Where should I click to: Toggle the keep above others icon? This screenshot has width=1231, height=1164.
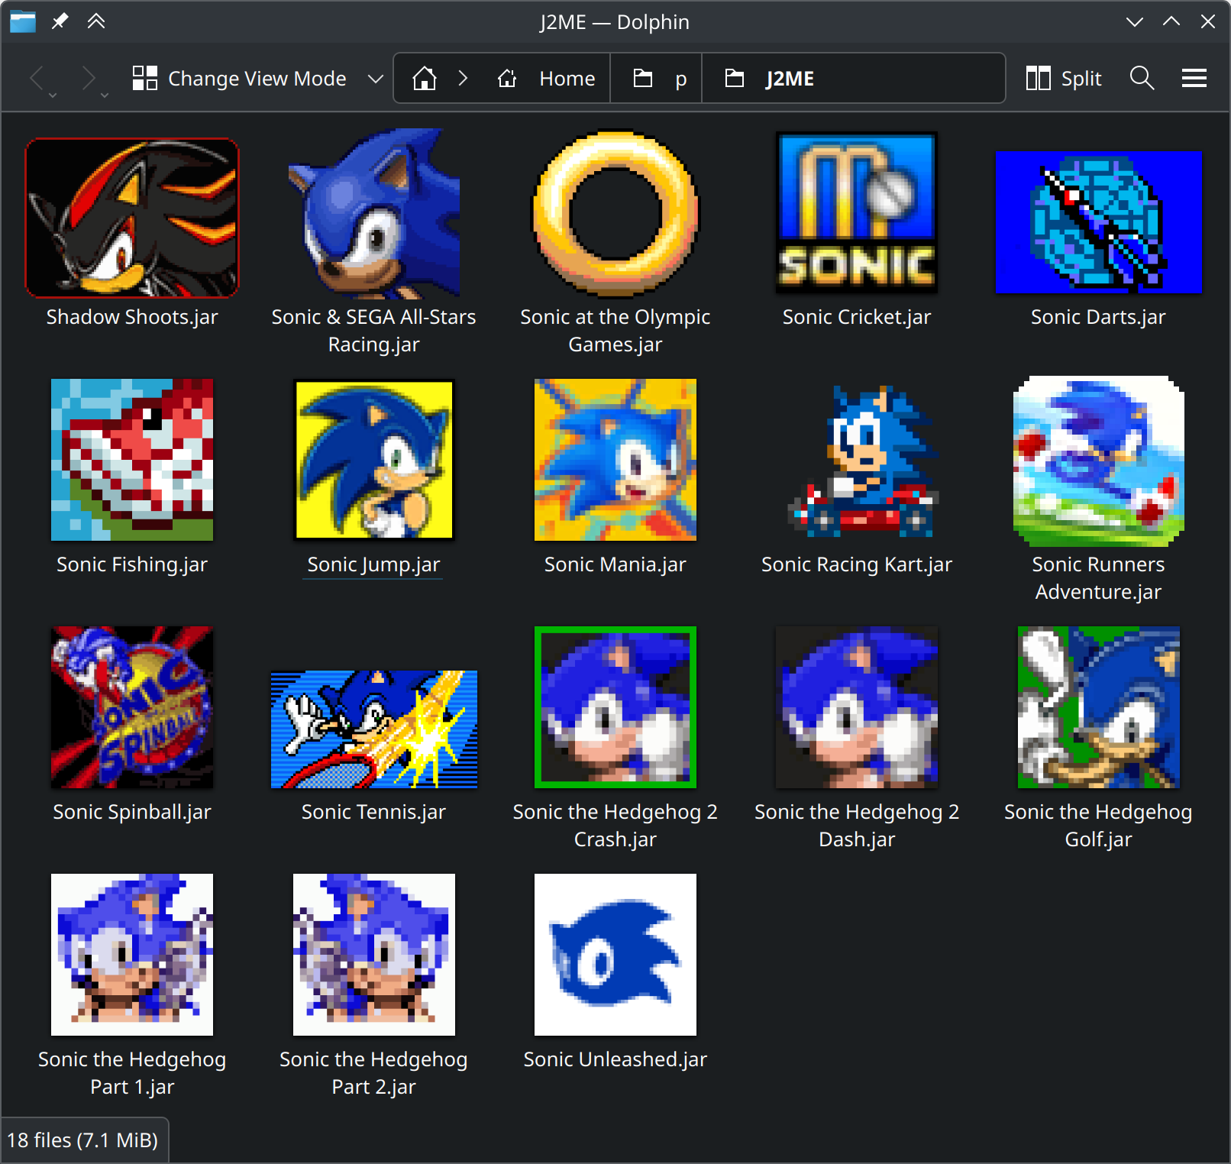tap(95, 21)
